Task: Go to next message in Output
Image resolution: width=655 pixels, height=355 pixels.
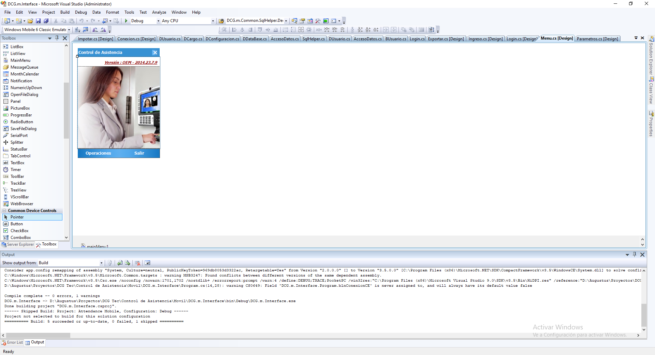Action: click(128, 263)
